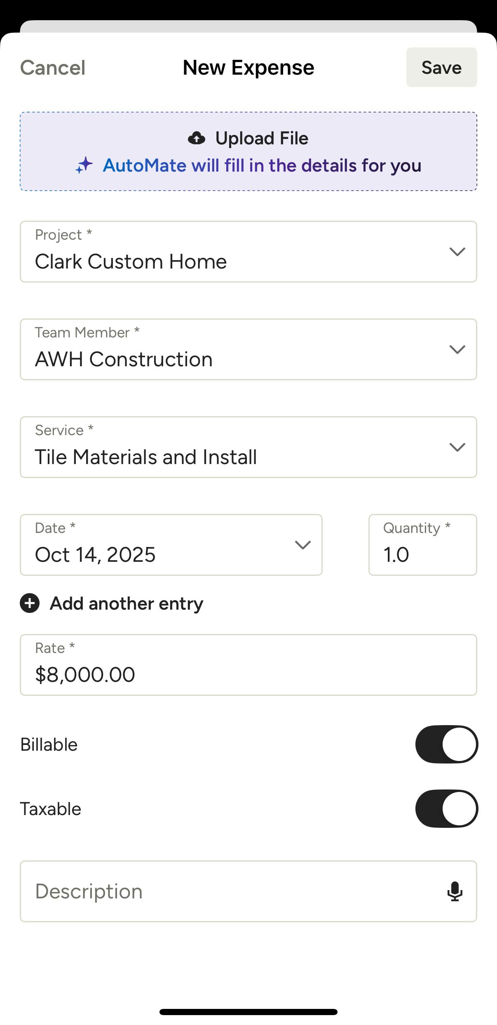The image size is (497, 1025).
Task: Click the Add another entry link
Action: (126, 603)
